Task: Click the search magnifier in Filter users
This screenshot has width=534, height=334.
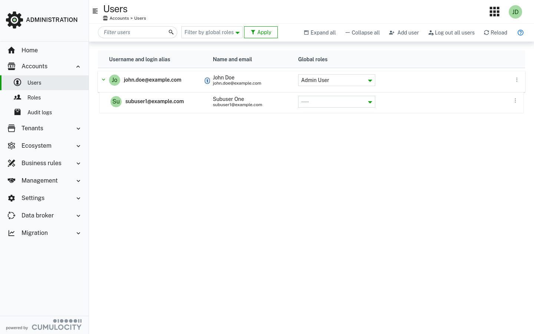Action: [x=171, y=32]
